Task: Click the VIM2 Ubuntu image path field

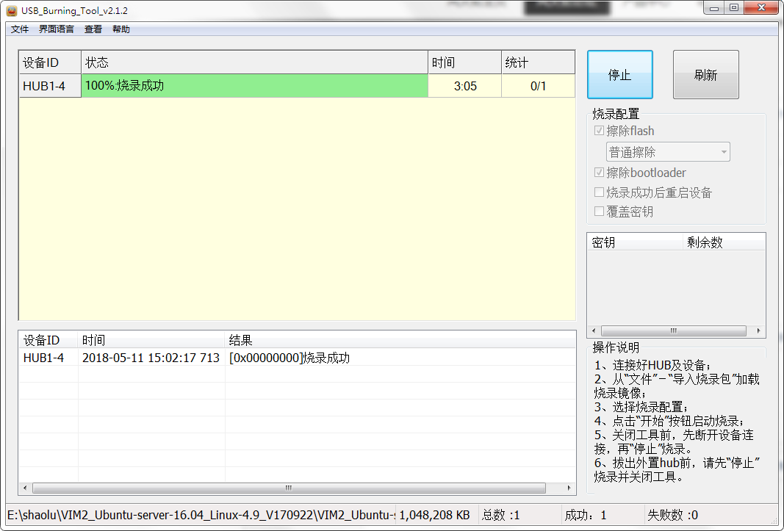Action: (x=198, y=514)
